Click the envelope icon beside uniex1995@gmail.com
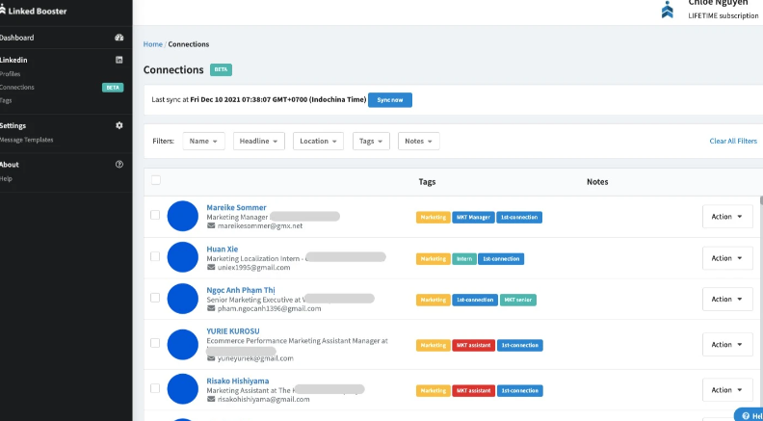Viewport: 763px width, 421px height. (211, 267)
